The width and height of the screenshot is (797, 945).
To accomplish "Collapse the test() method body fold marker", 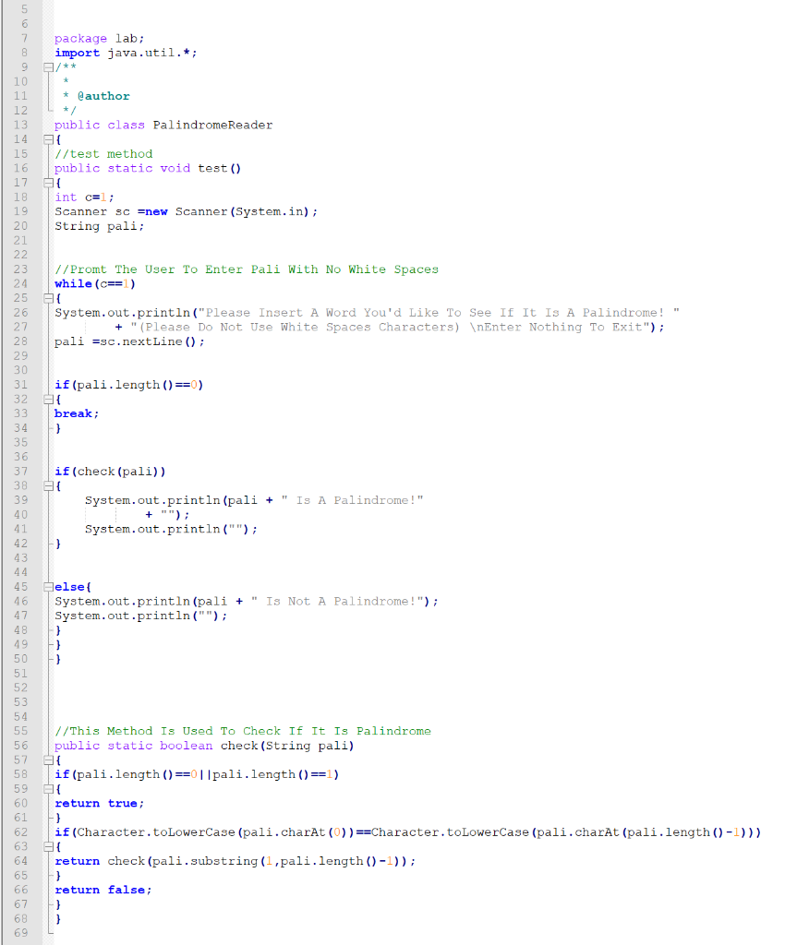I will (x=46, y=182).
